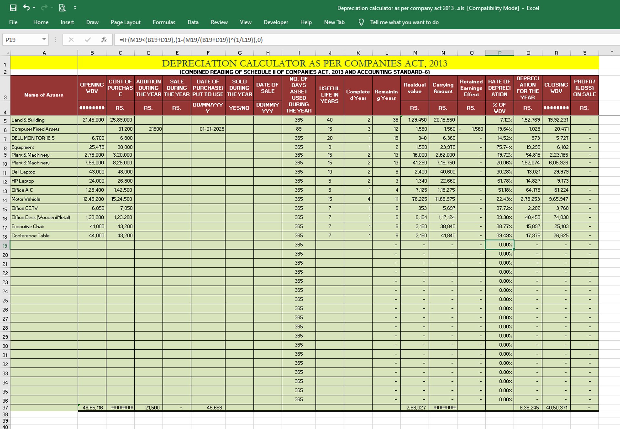Viewport: 620px width, 429px height.
Task: Expand the Customize Quick Access Toolbar dropdown
Action: [x=75, y=8]
